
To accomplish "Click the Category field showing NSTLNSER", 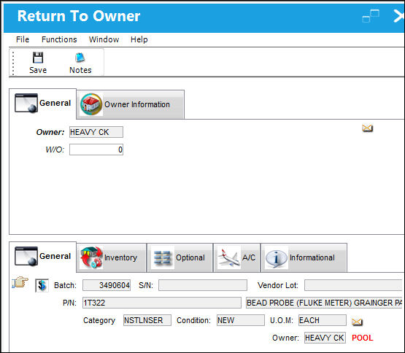I will coord(147,320).
